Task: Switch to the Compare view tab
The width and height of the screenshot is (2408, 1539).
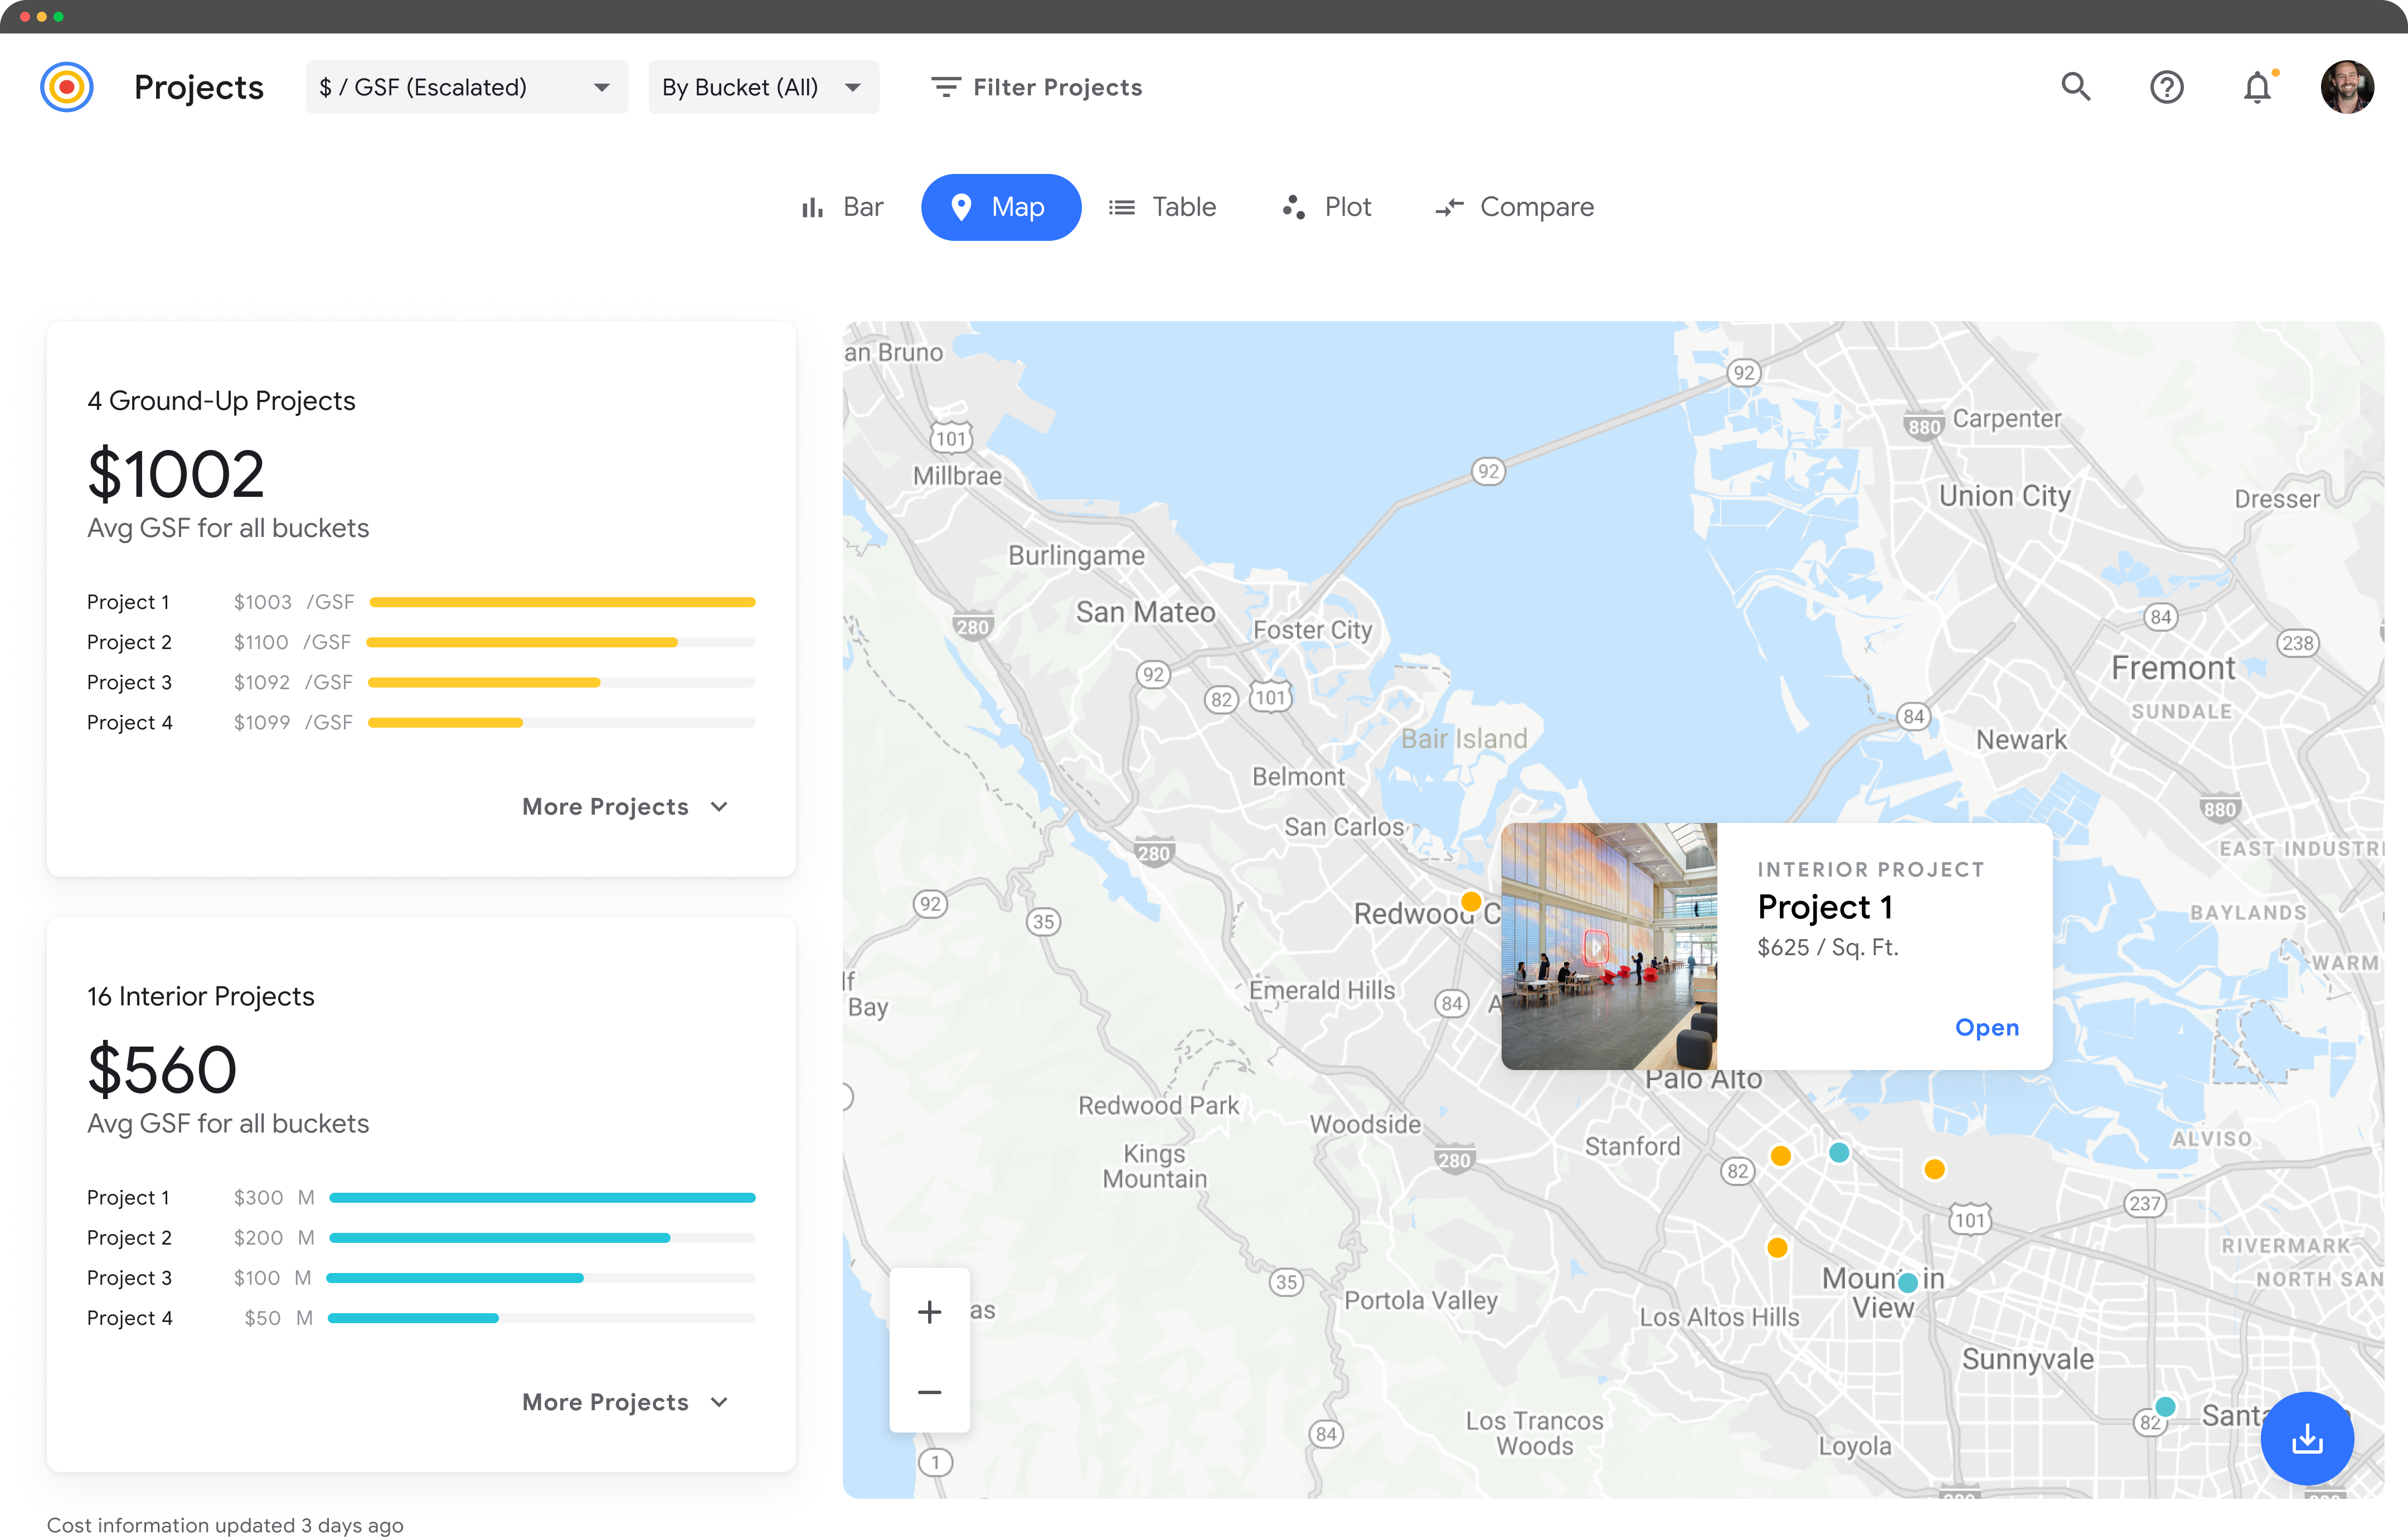Action: [x=1514, y=207]
